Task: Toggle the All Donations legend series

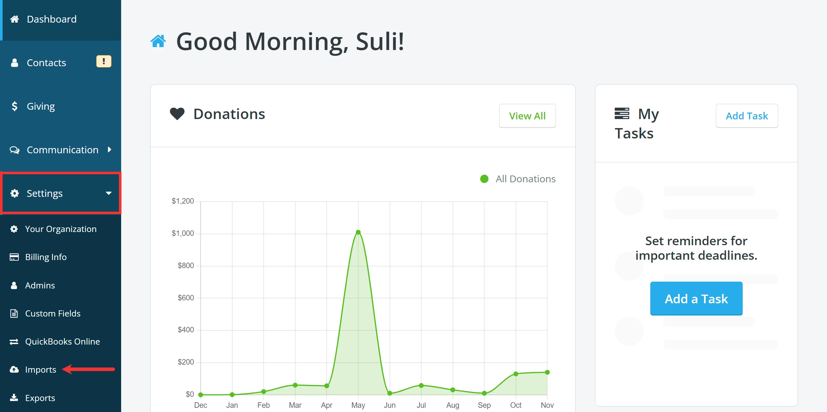Action: [x=518, y=179]
